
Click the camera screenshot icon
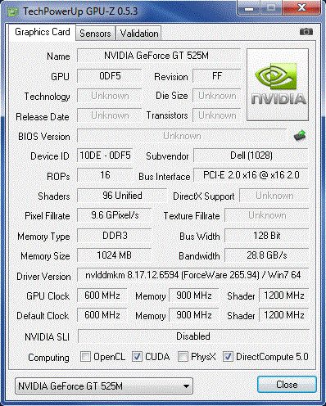(306, 32)
